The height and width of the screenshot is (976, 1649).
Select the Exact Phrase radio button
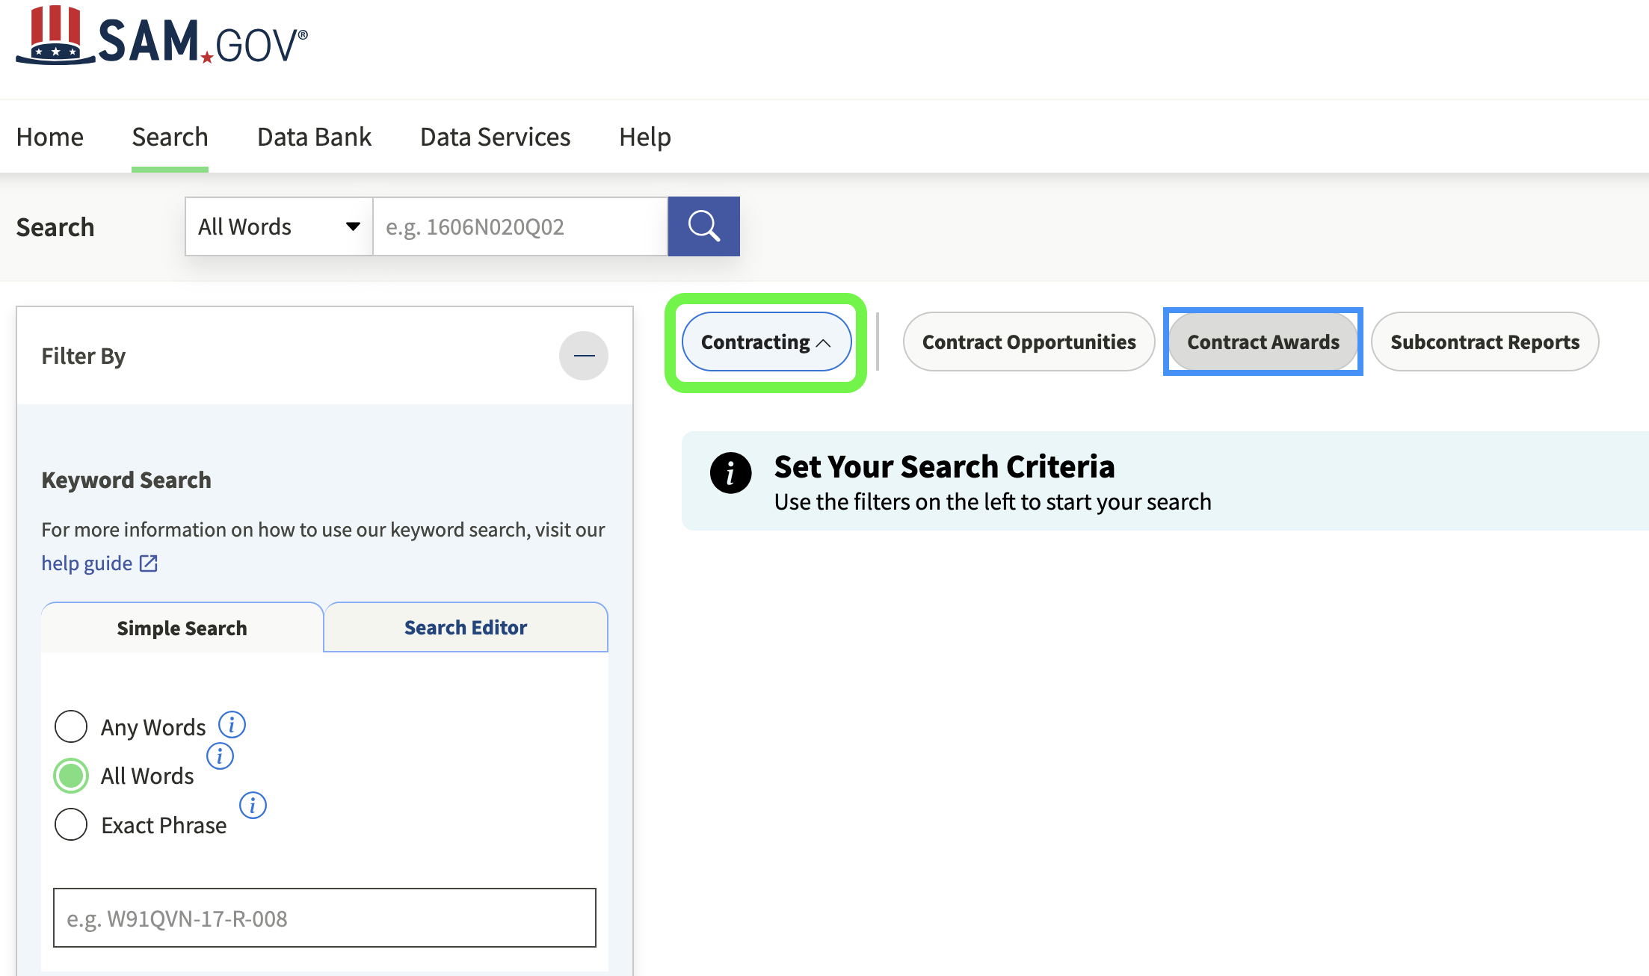71,824
